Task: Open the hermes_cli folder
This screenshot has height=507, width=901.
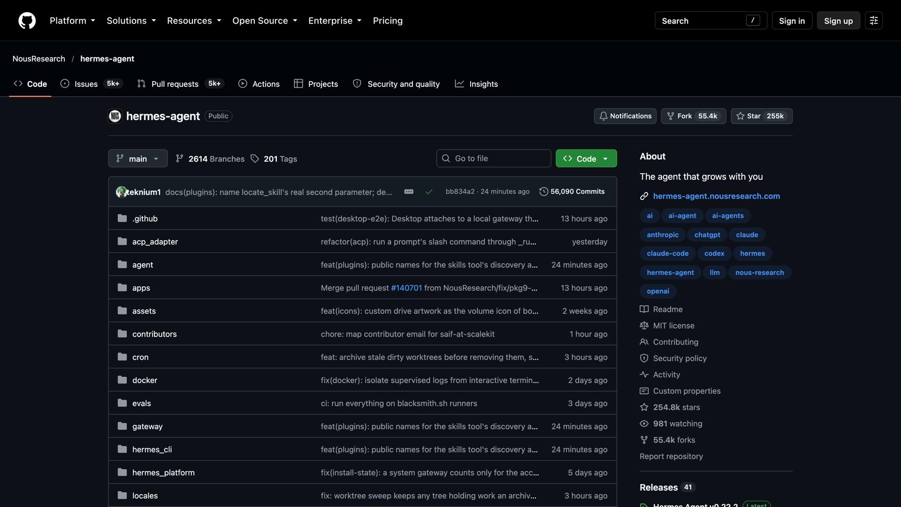Action: 152,449
